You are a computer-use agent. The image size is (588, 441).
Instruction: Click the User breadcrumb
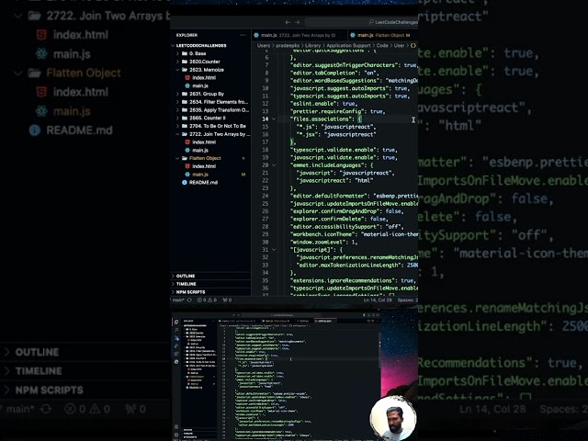tap(399, 45)
